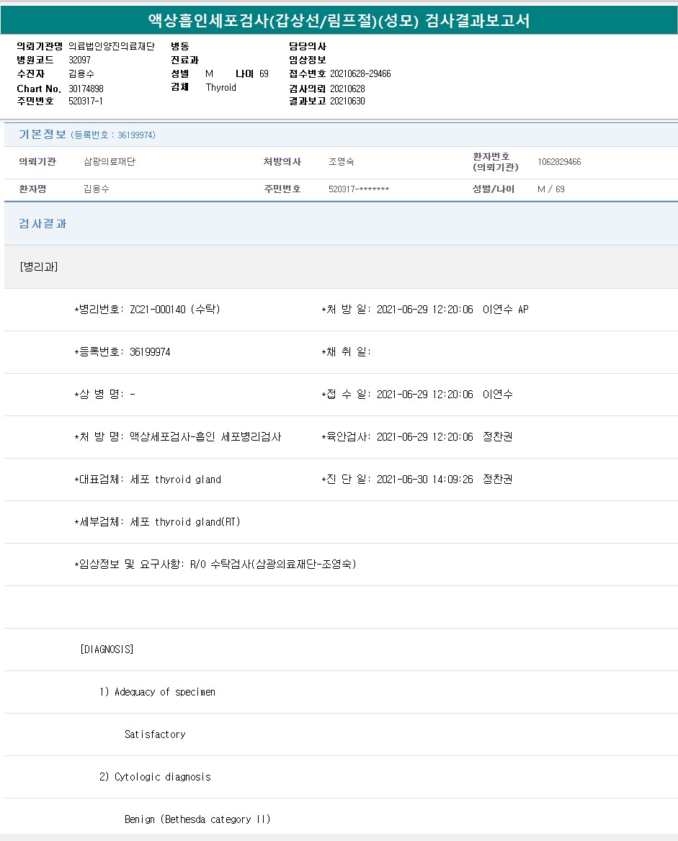Select the 검체 value Thyroid
678x841 pixels.
tap(220, 88)
